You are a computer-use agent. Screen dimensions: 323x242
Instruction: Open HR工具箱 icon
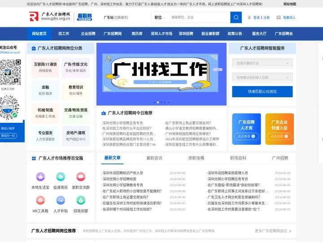pyautogui.click(x=40, y=200)
